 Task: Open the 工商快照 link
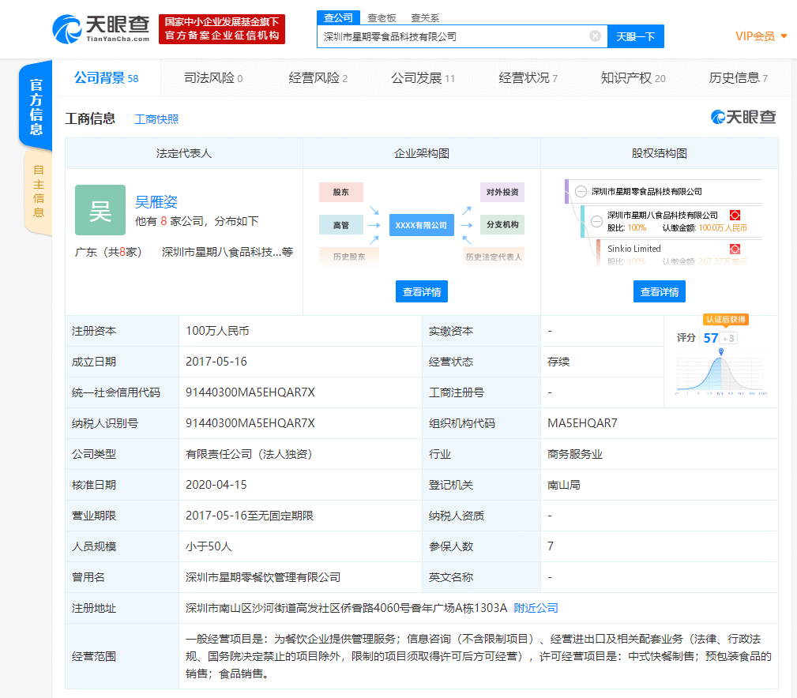coord(156,119)
